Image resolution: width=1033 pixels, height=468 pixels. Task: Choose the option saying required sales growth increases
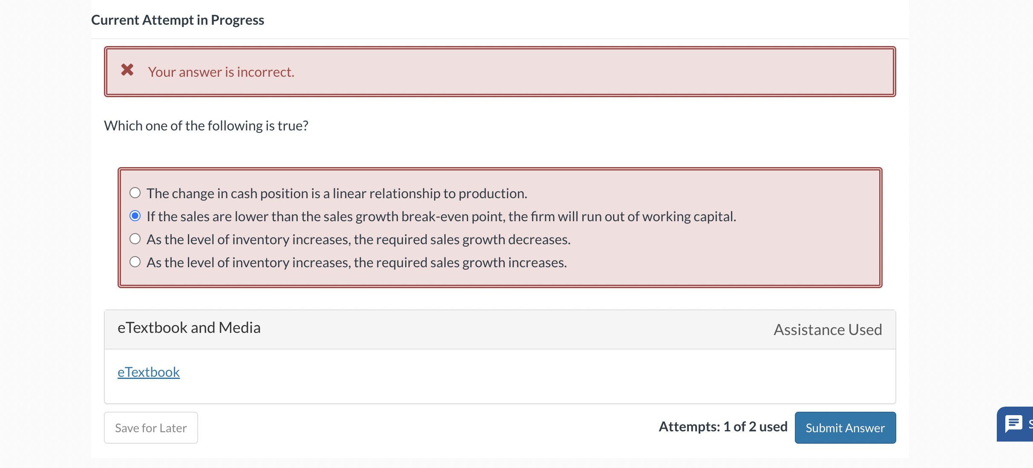pyautogui.click(x=135, y=262)
